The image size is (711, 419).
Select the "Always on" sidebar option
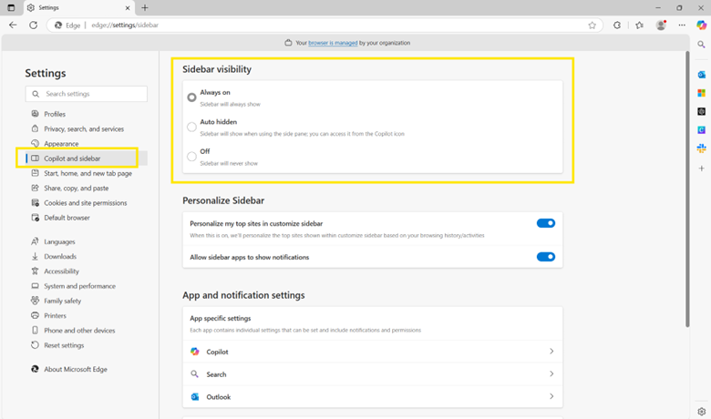pos(191,97)
